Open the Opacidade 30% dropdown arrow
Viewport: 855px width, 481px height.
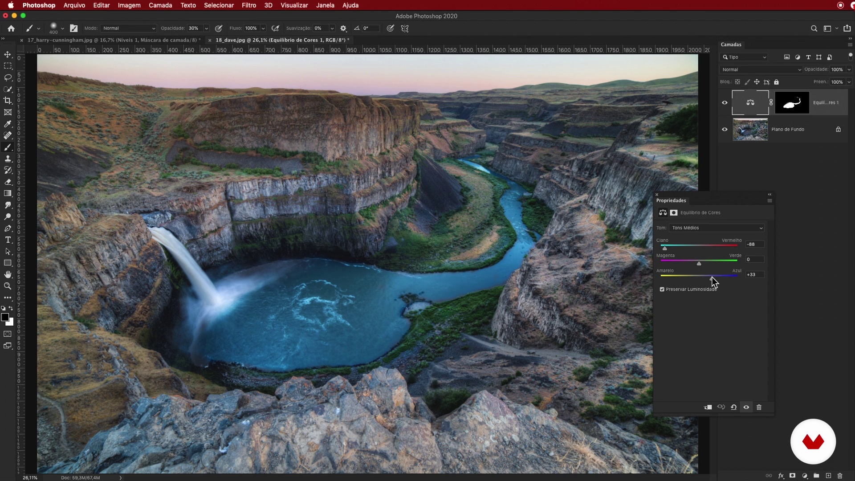tap(207, 28)
